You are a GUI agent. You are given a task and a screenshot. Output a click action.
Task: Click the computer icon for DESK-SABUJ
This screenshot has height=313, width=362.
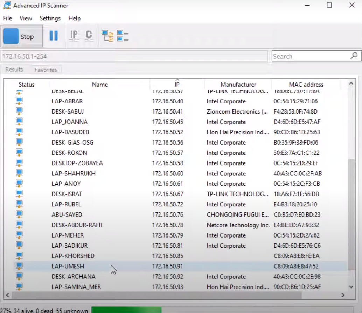click(19, 111)
